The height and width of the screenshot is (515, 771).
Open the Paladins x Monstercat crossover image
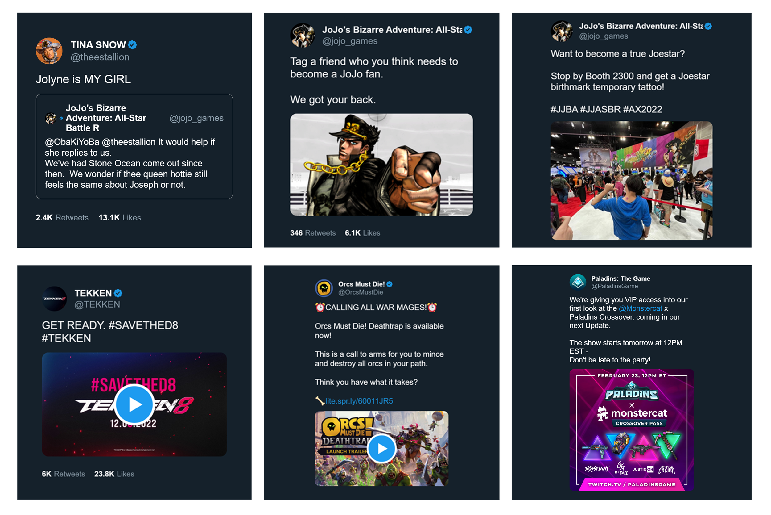(x=631, y=430)
